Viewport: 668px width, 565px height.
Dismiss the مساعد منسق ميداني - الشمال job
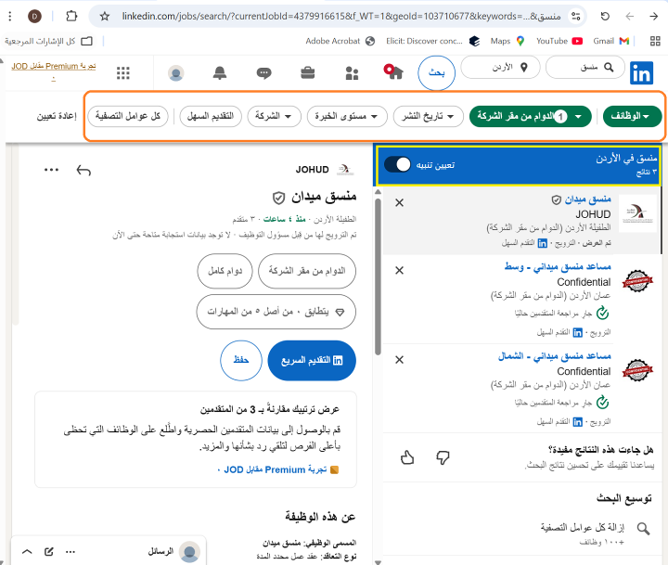[399, 360]
